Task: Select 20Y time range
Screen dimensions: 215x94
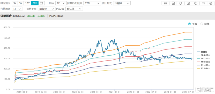Action: pos(35,3)
